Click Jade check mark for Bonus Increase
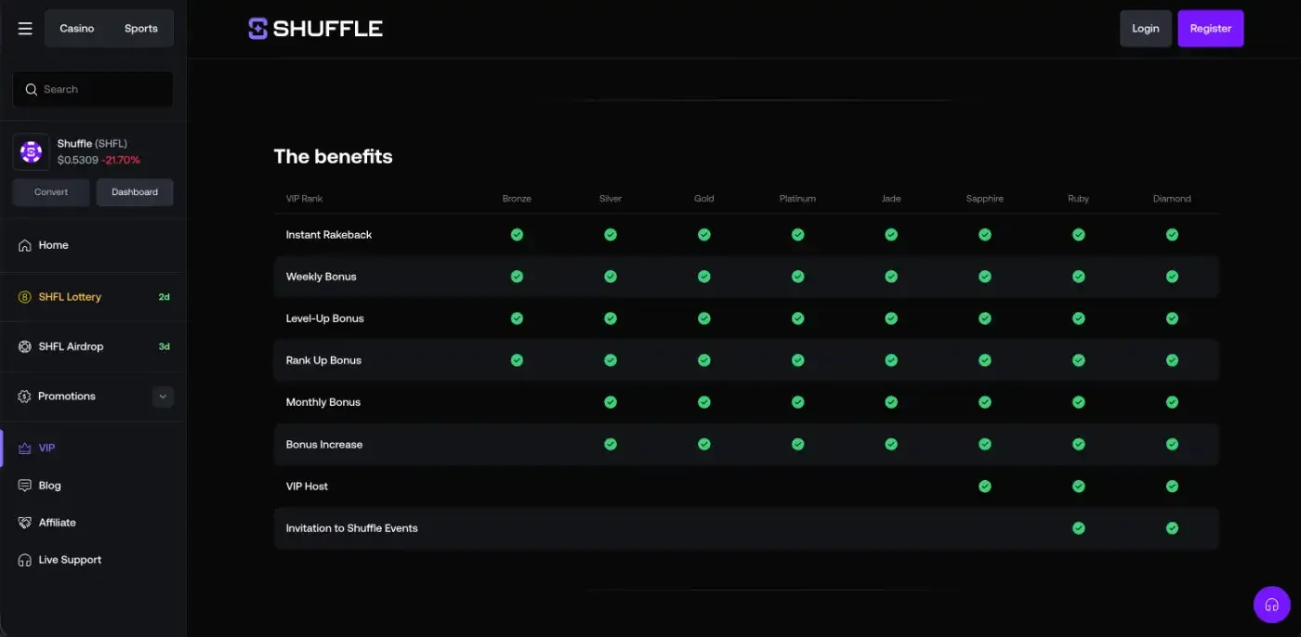 [891, 444]
